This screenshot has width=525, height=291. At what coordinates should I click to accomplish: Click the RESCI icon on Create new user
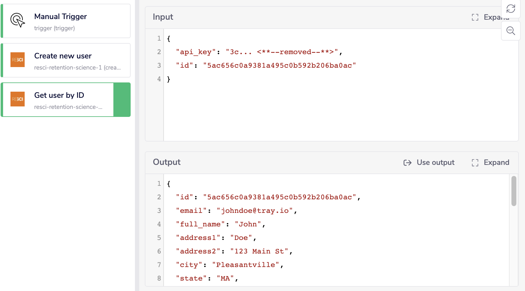click(x=18, y=60)
